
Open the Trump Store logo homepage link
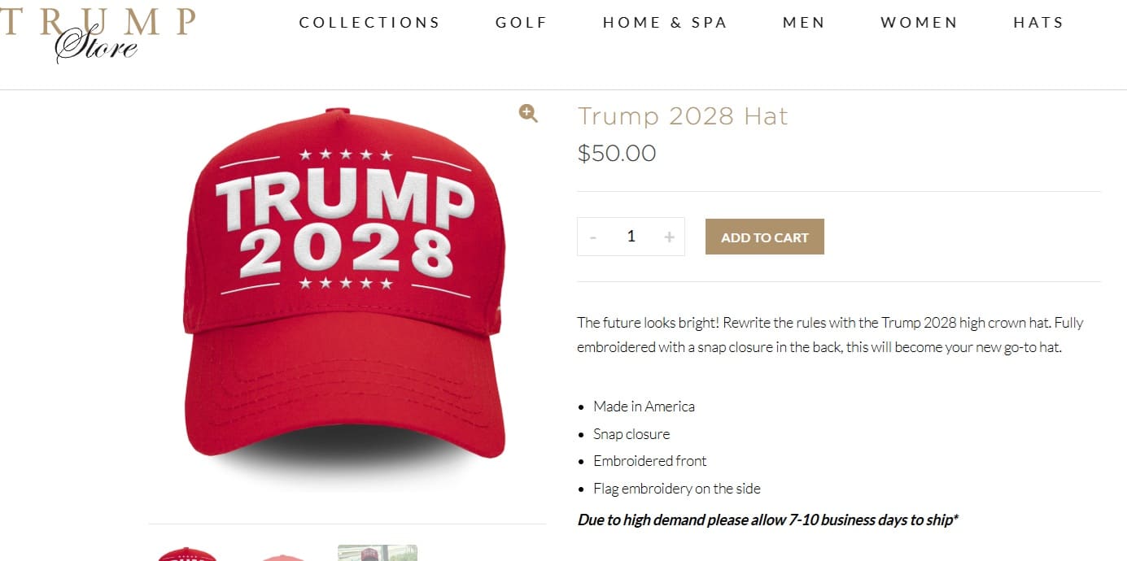[x=98, y=34]
